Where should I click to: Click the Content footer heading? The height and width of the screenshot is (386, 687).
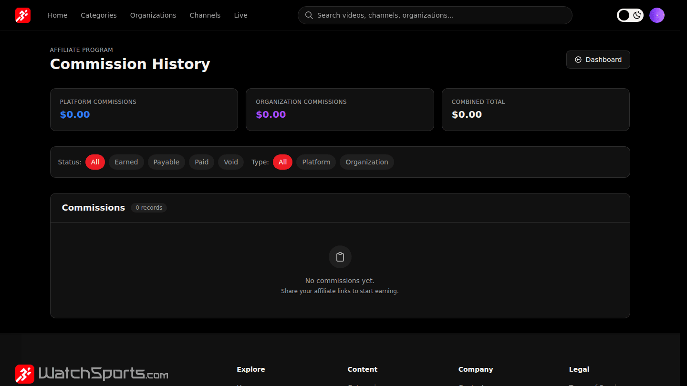tap(363, 369)
